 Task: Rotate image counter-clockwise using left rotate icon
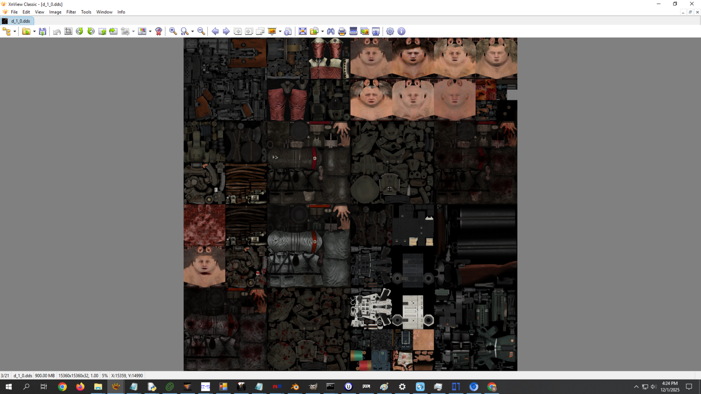pos(79,32)
